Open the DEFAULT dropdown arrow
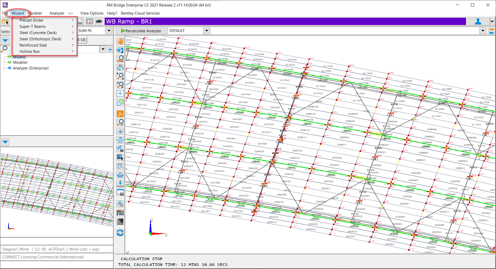496x269 pixels. coord(207,31)
